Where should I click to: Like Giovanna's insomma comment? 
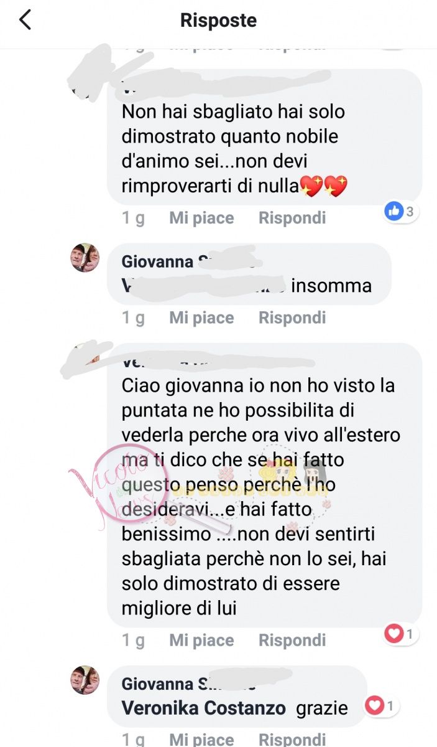[x=201, y=317]
